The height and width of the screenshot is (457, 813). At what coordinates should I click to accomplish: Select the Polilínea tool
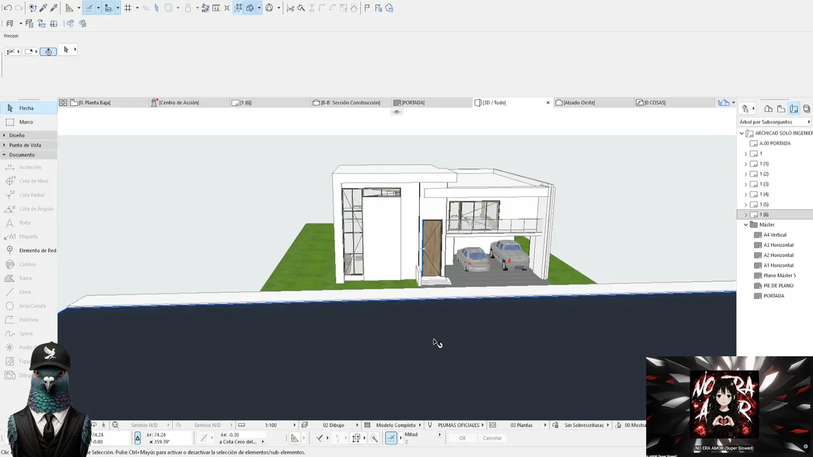click(29, 320)
